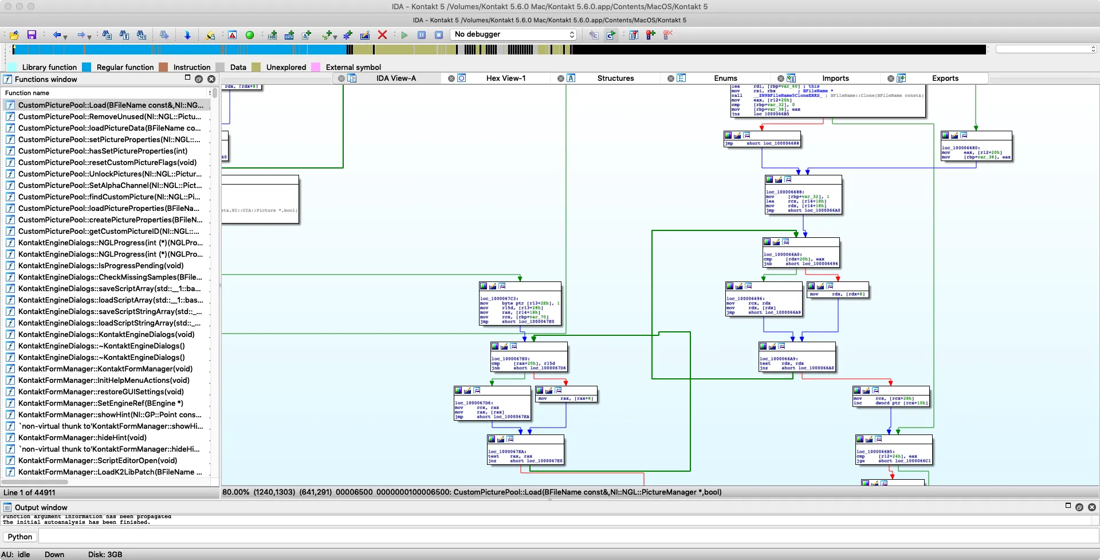The width and height of the screenshot is (1100, 560).
Task: Click the red warning triangle toolbar icon
Action: [x=232, y=35]
